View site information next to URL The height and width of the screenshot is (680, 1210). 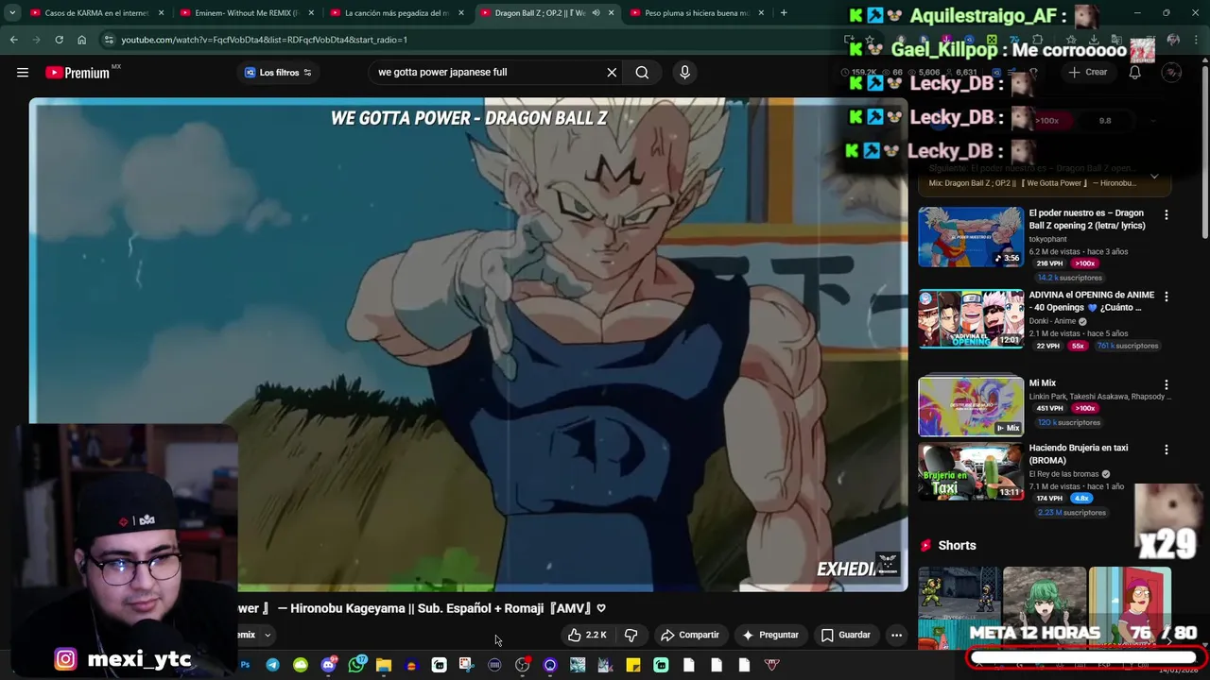tap(109, 40)
